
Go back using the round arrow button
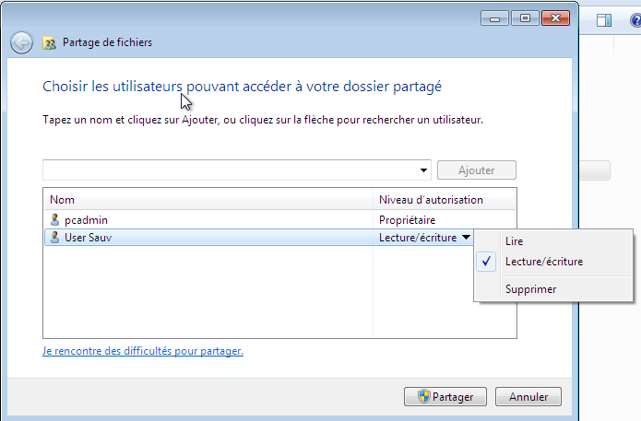point(21,42)
